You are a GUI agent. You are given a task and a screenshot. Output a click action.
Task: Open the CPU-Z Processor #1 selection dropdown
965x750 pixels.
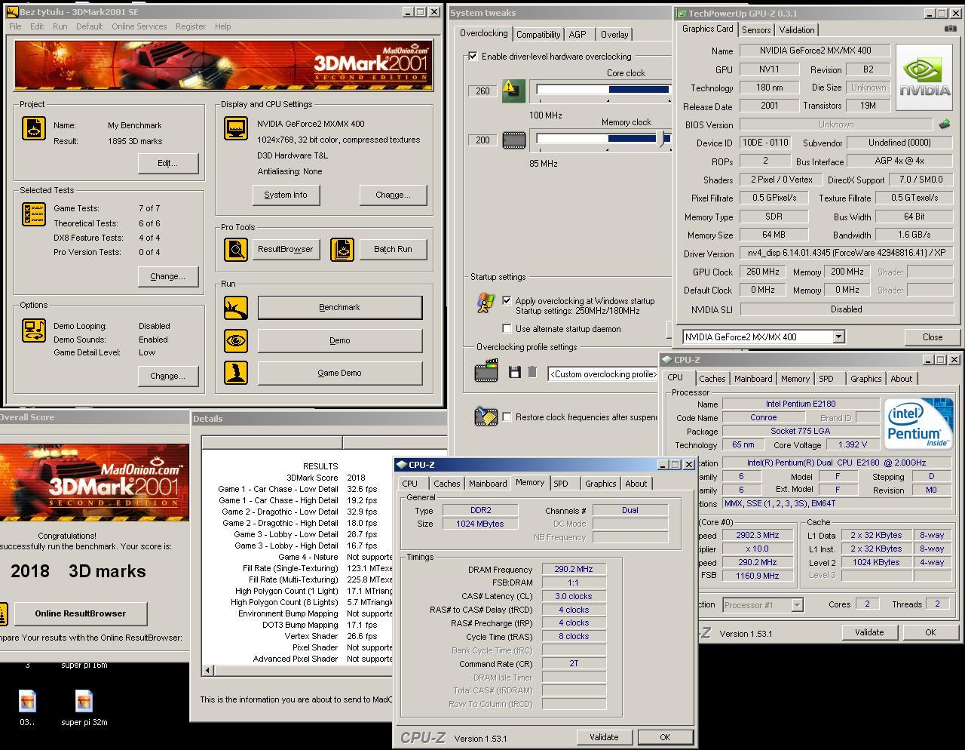click(797, 604)
